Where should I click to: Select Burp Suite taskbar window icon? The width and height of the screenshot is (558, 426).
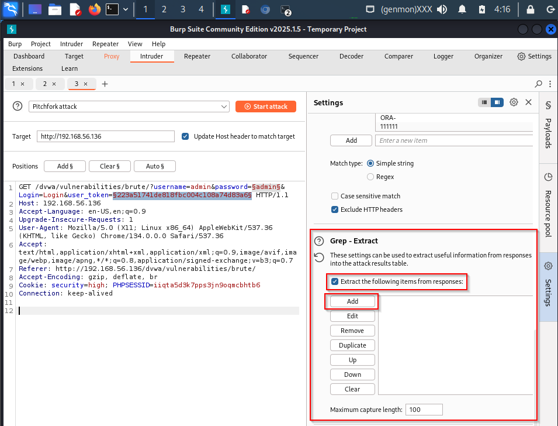coord(226,9)
